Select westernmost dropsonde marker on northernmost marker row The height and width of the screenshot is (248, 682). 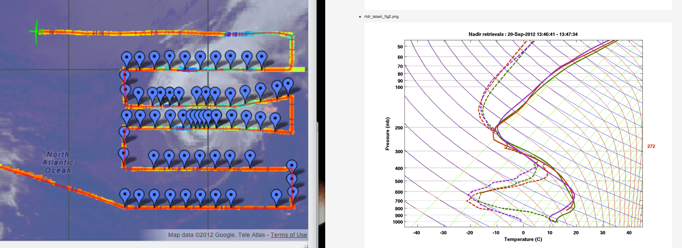(x=126, y=58)
